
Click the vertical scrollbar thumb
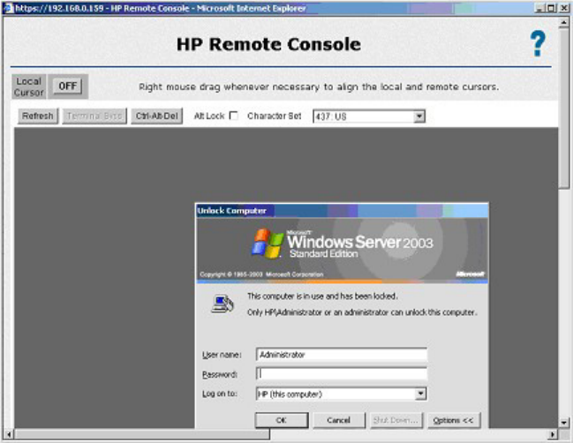coord(564,108)
